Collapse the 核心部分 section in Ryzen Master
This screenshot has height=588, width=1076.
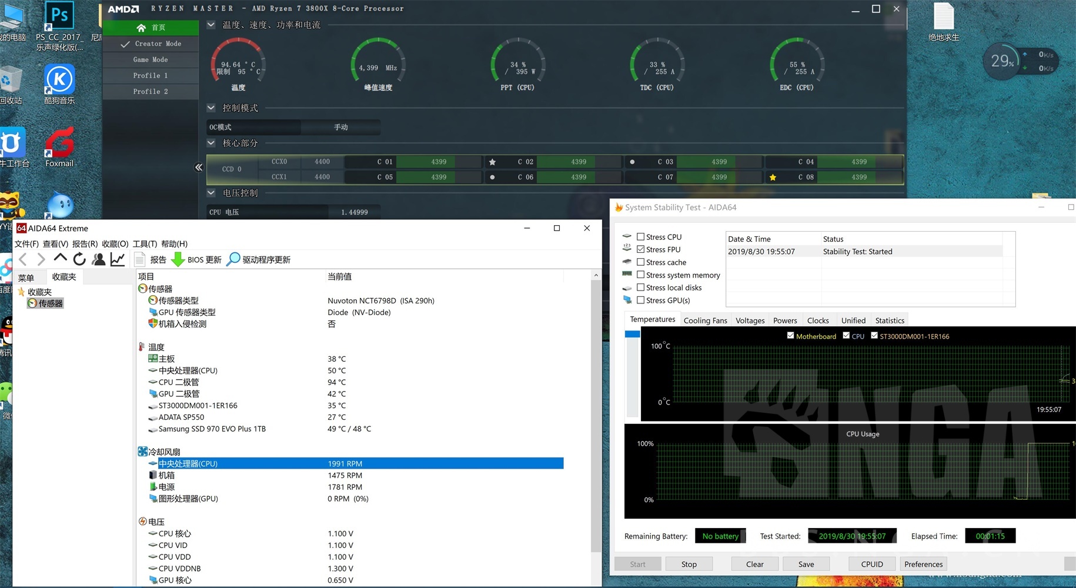[210, 142]
